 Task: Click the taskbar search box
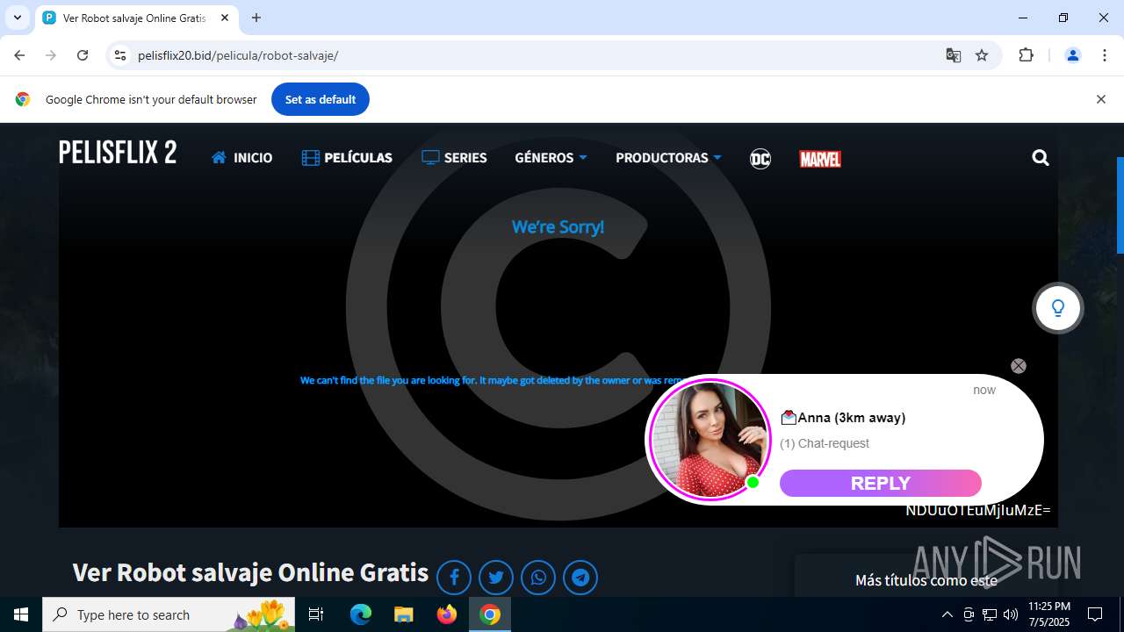(169, 614)
